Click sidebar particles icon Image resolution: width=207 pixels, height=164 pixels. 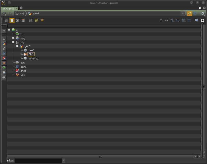[x=4, y=53]
